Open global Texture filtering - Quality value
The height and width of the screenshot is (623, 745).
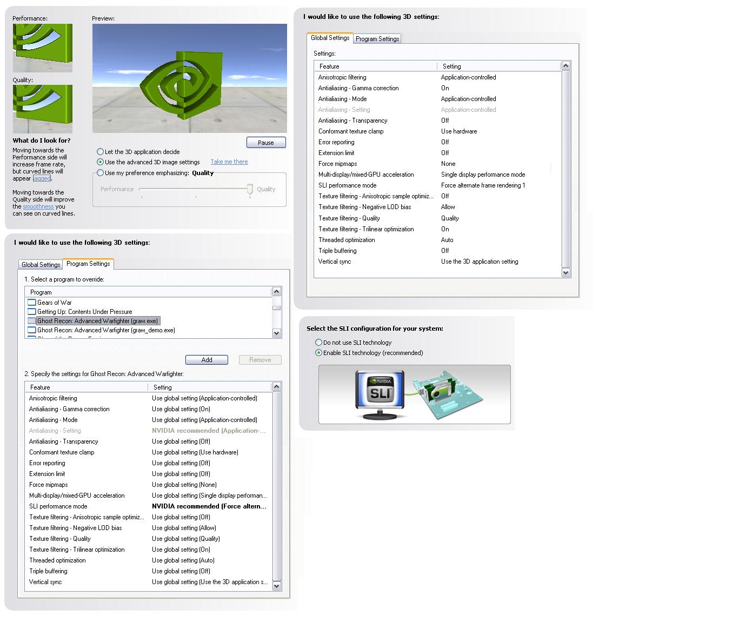[450, 218]
